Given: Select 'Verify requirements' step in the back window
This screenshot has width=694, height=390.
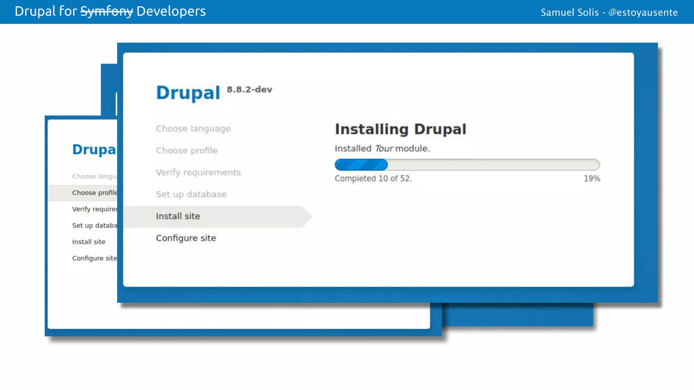Looking at the screenshot, I should 95,209.
